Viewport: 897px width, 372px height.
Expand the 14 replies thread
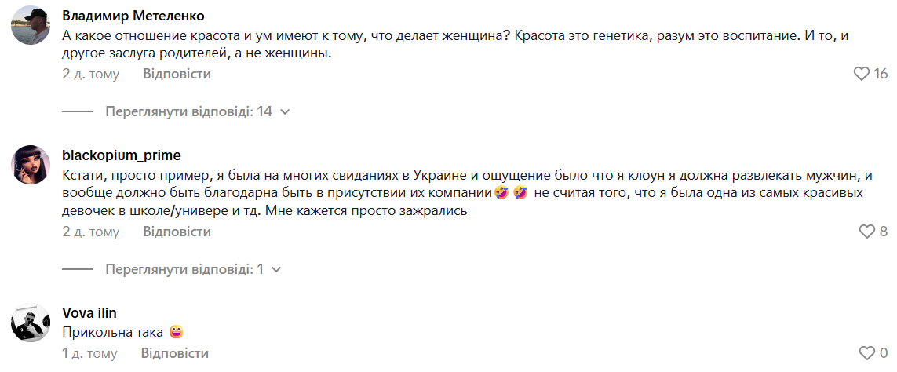[x=188, y=111]
